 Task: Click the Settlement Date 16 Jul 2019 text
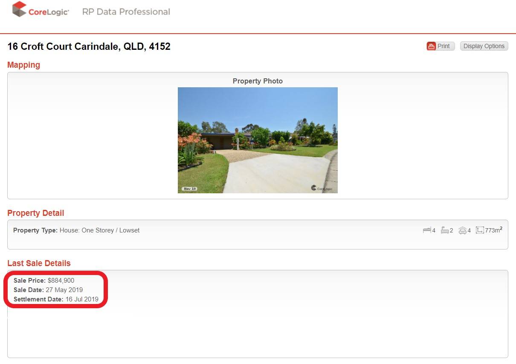[x=56, y=299]
